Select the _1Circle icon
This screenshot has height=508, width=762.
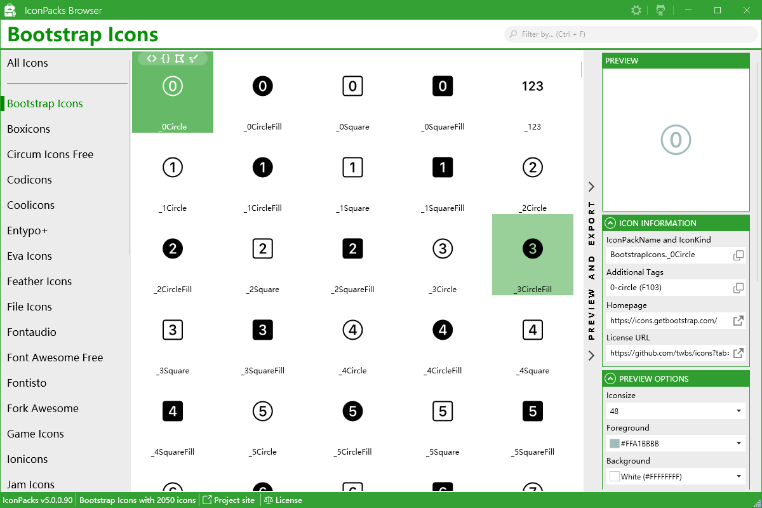pos(173,173)
